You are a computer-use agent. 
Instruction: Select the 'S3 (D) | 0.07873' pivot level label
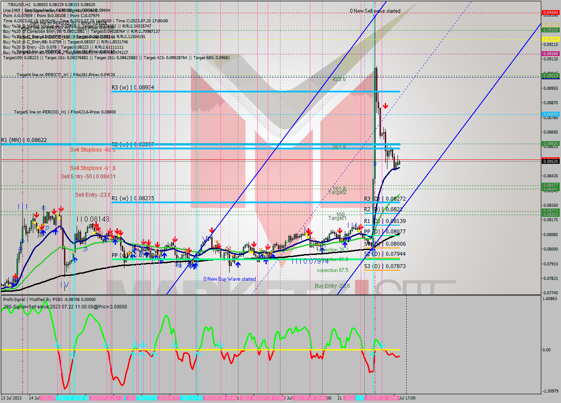point(386,266)
